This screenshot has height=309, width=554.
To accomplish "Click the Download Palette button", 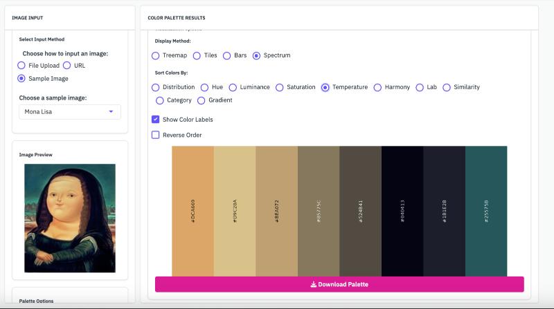I will coord(339,284).
